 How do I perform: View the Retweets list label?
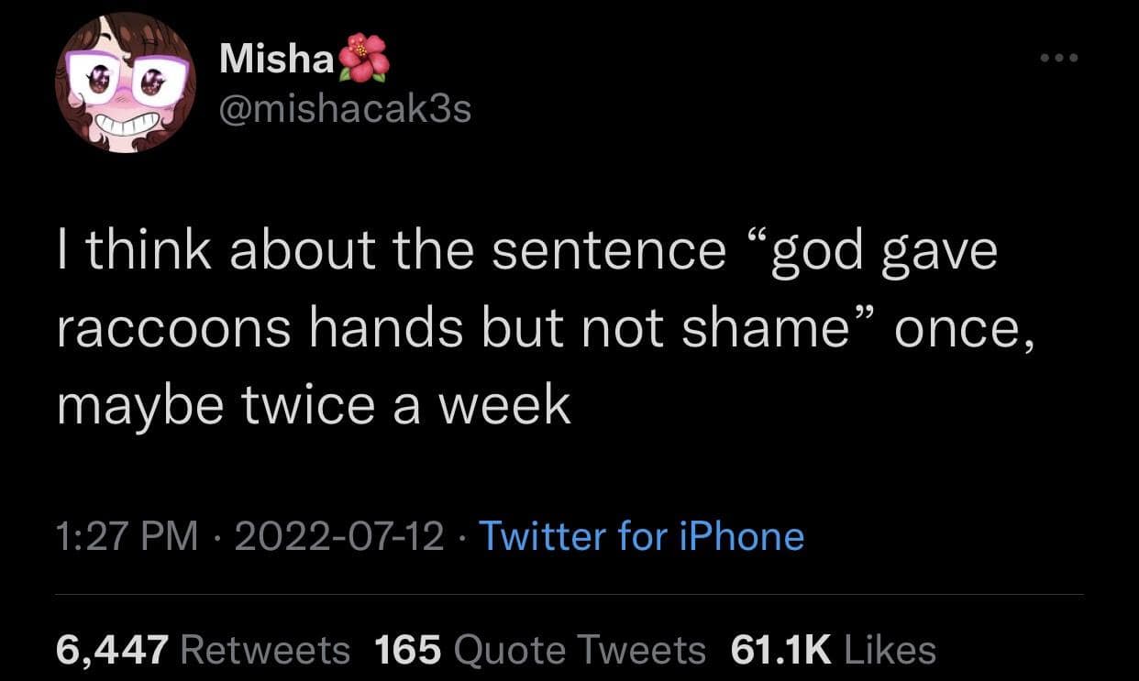[266, 650]
